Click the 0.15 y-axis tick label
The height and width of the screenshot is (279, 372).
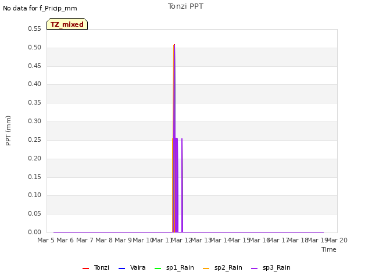coord(34,177)
